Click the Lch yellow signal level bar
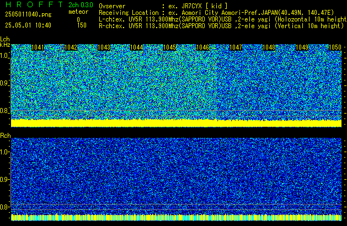 point(176,123)
